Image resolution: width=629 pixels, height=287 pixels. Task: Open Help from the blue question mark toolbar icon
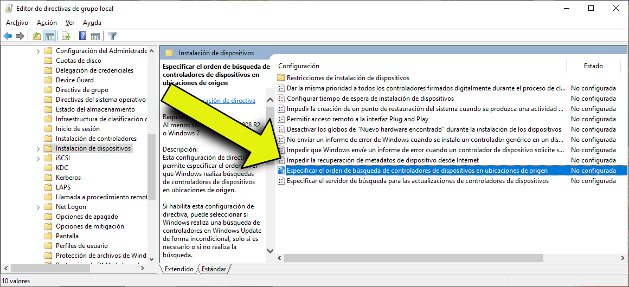pos(83,36)
